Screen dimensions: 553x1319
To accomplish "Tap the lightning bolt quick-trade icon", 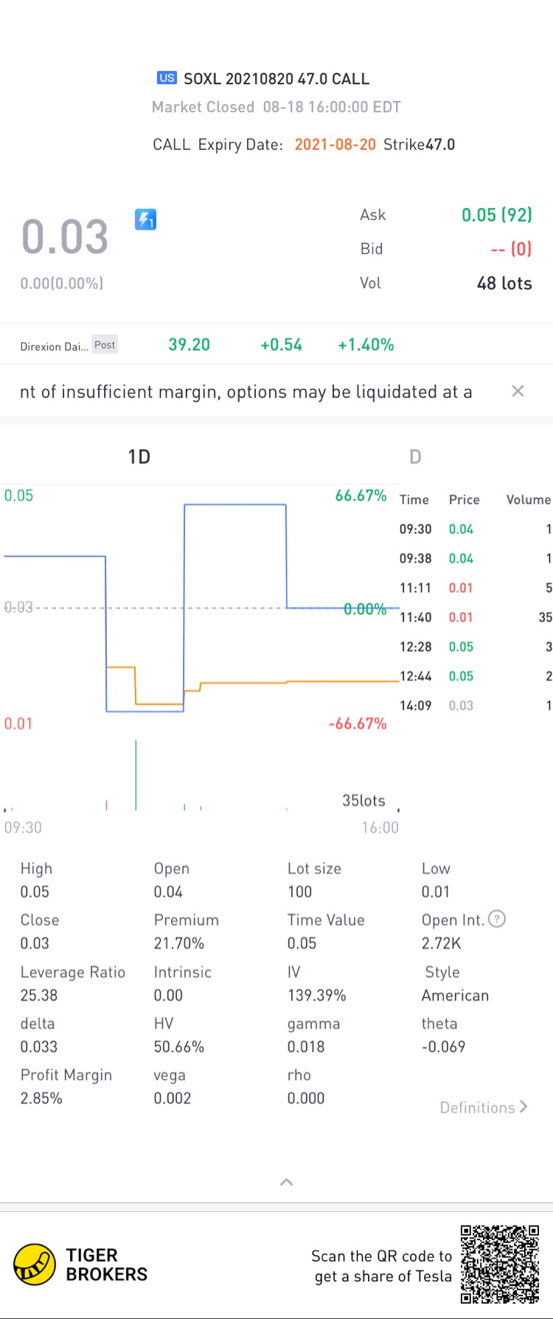I will (x=145, y=219).
